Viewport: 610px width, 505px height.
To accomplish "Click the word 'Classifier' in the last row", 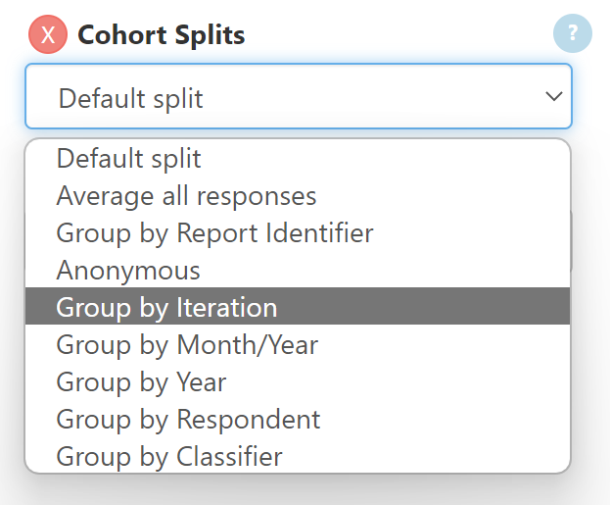I will [x=230, y=457].
